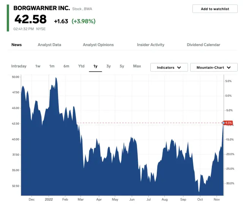The image size is (243, 209).
Task: Select the Ytd time range
Action: click(x=81, y=66)
